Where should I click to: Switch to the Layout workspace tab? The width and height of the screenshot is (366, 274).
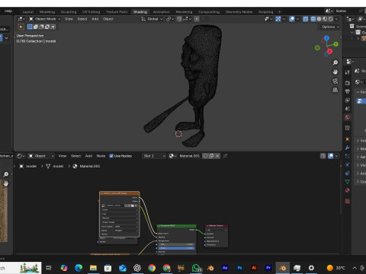(28, 12)
